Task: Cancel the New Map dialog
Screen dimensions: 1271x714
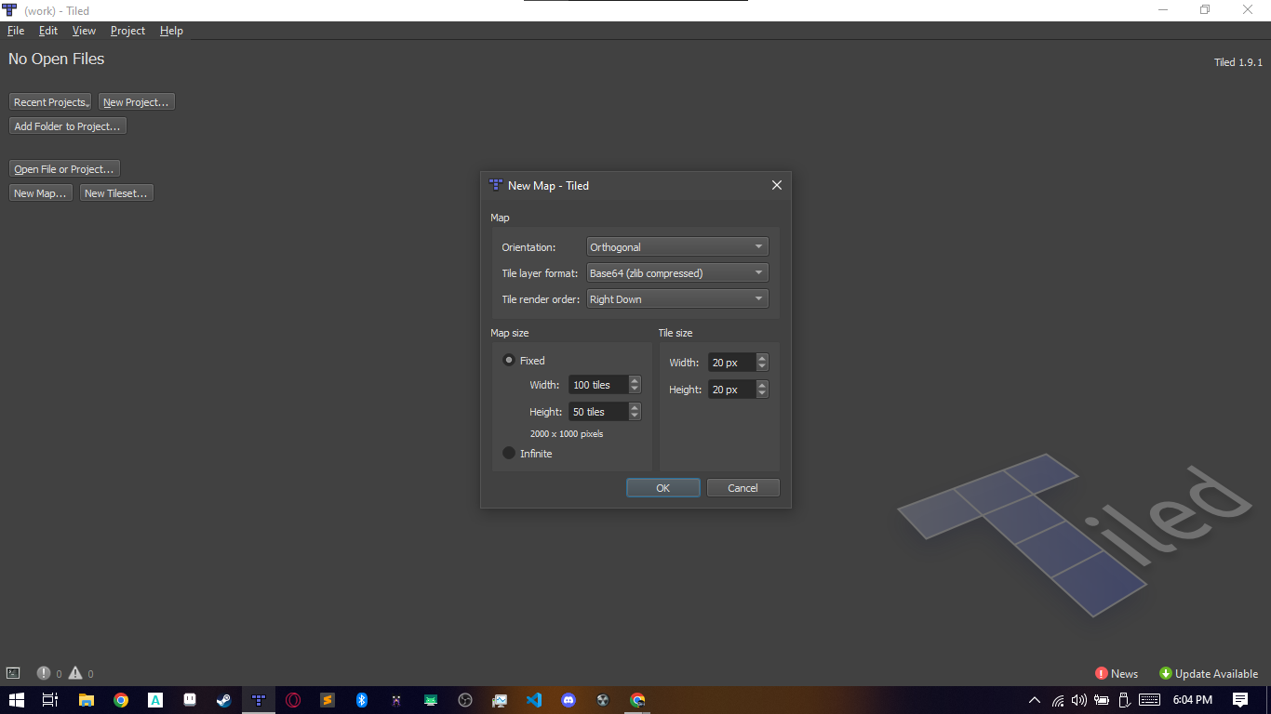Action: 743,488
